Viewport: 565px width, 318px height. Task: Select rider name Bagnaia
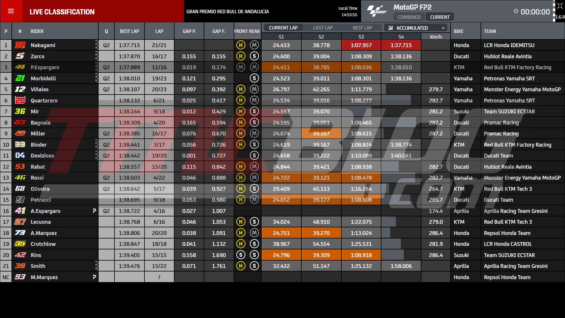pyautogui.click(x=40, y=122)
